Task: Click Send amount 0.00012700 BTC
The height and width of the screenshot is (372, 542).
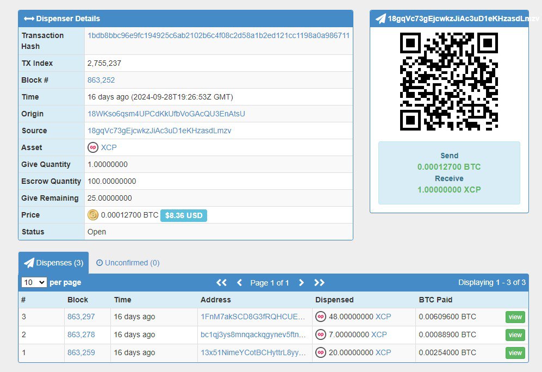Action: tap(449, 167)
